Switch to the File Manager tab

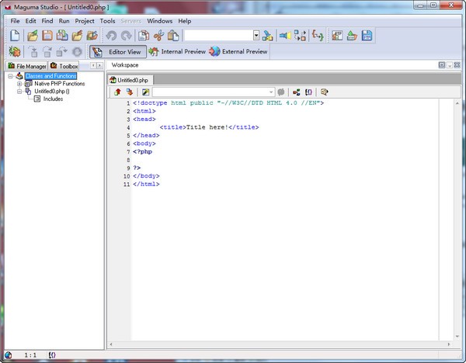click(26, 67)
